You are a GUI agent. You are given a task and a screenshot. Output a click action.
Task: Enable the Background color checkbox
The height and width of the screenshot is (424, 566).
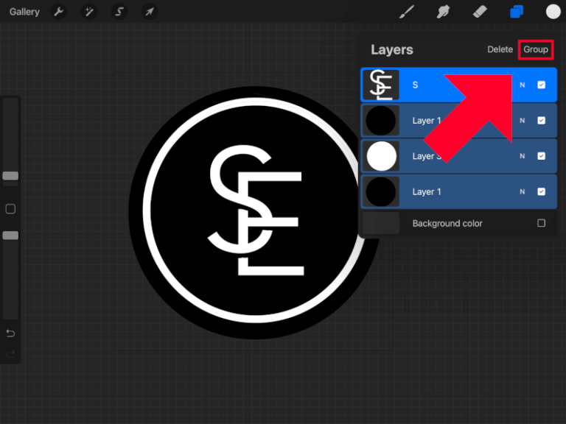pyautogui.click(x=542, y=223)
